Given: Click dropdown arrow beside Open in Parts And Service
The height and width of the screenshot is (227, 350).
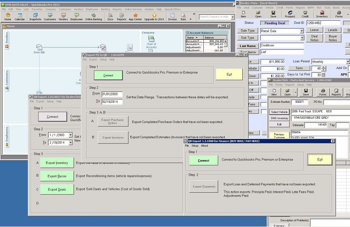Looking at the screenshot, I should [296, 92].
